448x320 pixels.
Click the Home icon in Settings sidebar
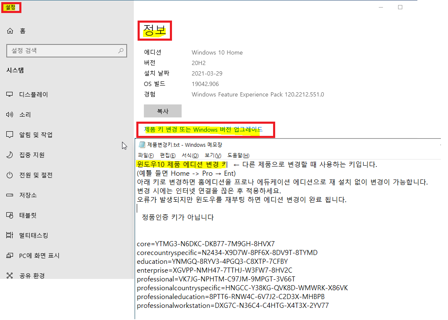[10, 31]
